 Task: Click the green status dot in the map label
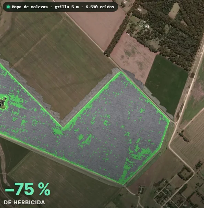pyautogui.click(x=8, y=7)
